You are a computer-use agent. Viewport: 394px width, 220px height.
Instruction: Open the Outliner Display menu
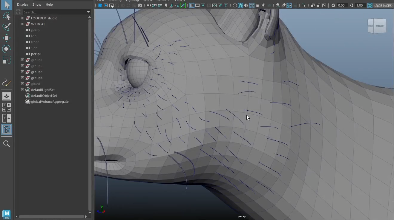[22, 4]
